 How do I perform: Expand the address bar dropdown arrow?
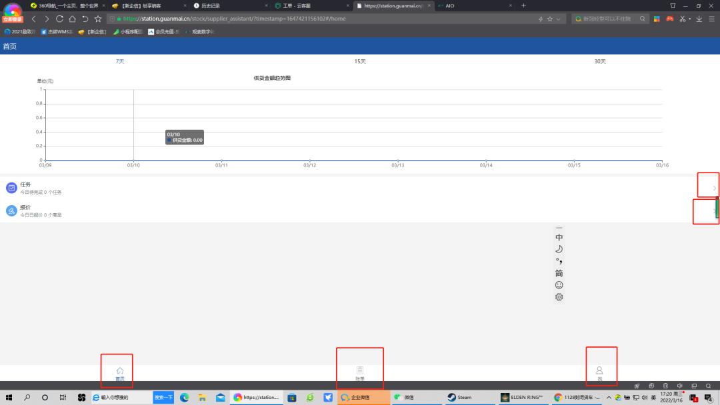(559, 19)
